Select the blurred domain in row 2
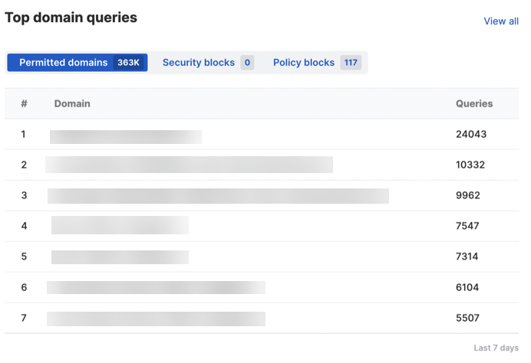 [x=189, y=165]
